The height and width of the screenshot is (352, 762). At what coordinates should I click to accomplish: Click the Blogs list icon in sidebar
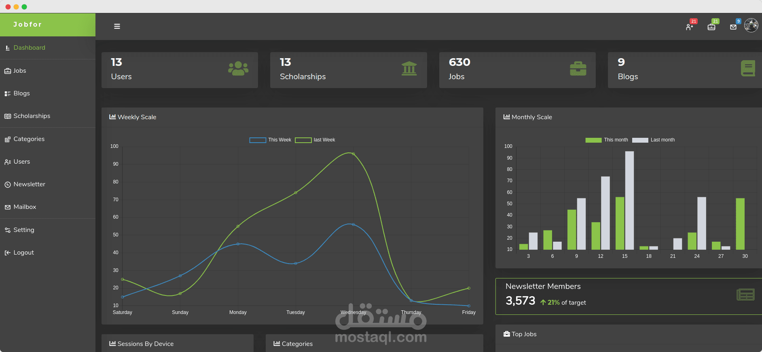point(8,93)
